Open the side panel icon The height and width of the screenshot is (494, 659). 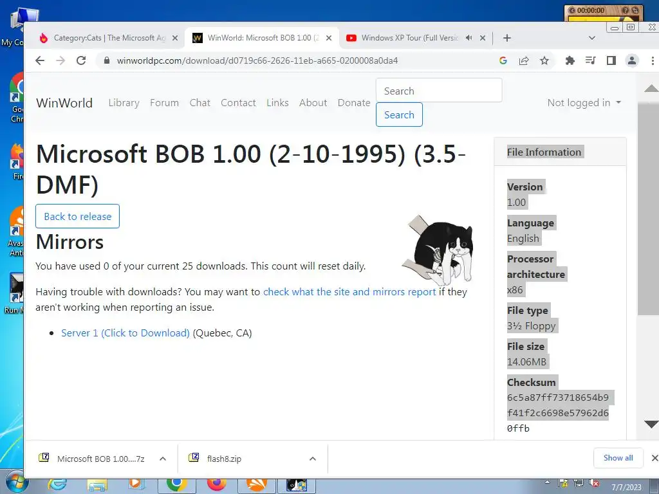[611, 60]
